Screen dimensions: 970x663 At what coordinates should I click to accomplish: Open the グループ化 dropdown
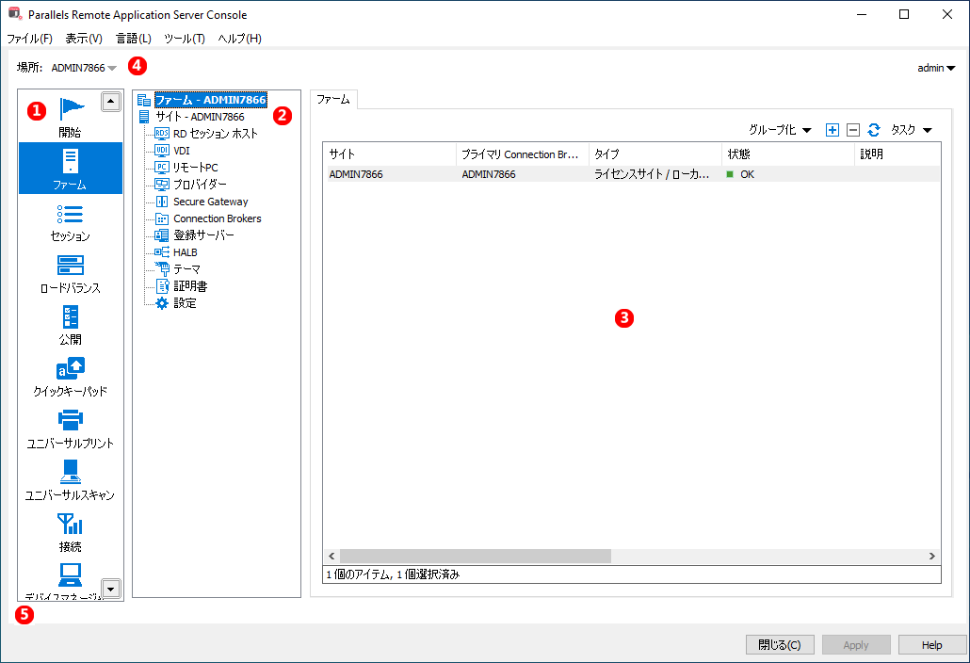coord(780,130)
